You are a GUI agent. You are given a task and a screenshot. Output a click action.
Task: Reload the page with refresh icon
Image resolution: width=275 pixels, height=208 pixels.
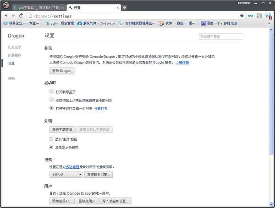coord(21,16)
